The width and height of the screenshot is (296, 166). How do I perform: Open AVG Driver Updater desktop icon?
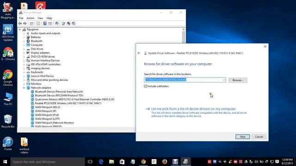click(x=8, y=33)
